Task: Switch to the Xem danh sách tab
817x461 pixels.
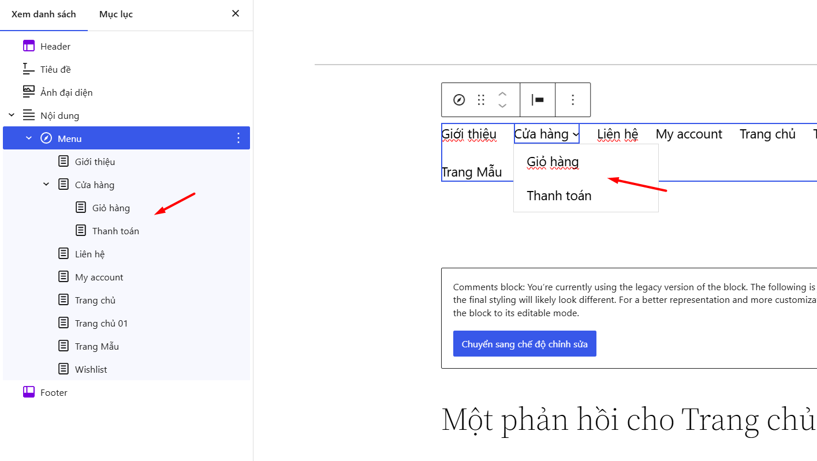Action: [44, 14]
